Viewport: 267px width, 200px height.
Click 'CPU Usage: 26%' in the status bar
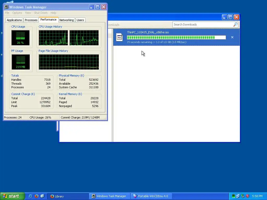40,117
